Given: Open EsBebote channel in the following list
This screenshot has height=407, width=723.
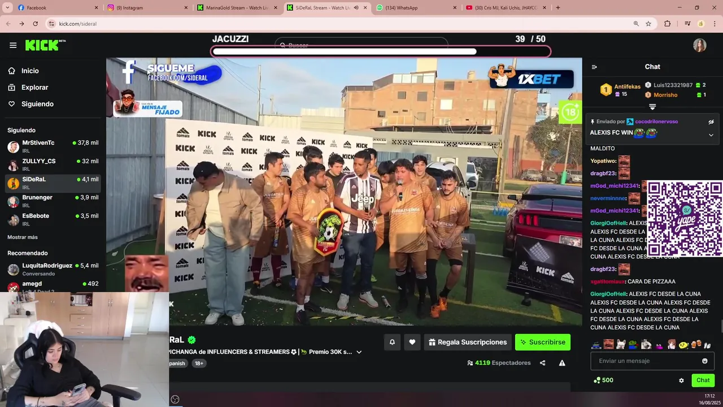Looking at the screenshot, I should coord(53,219).
